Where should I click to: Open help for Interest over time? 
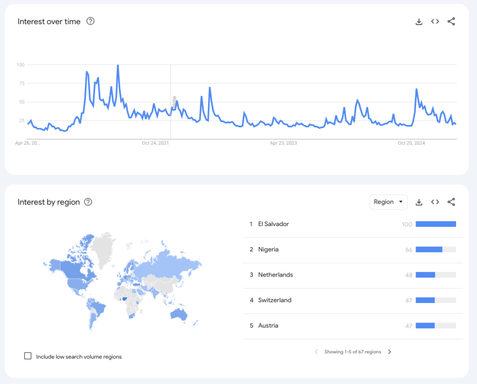(x=90, y=21)
